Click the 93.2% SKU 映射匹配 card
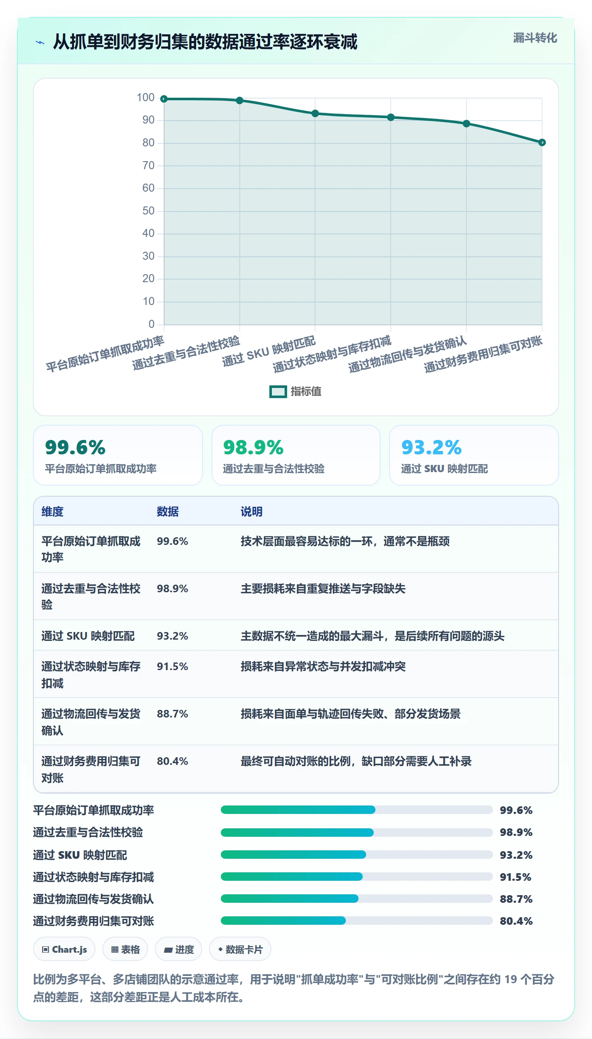The width and height of the screenshot is (592, 1039). click(474, 455)
